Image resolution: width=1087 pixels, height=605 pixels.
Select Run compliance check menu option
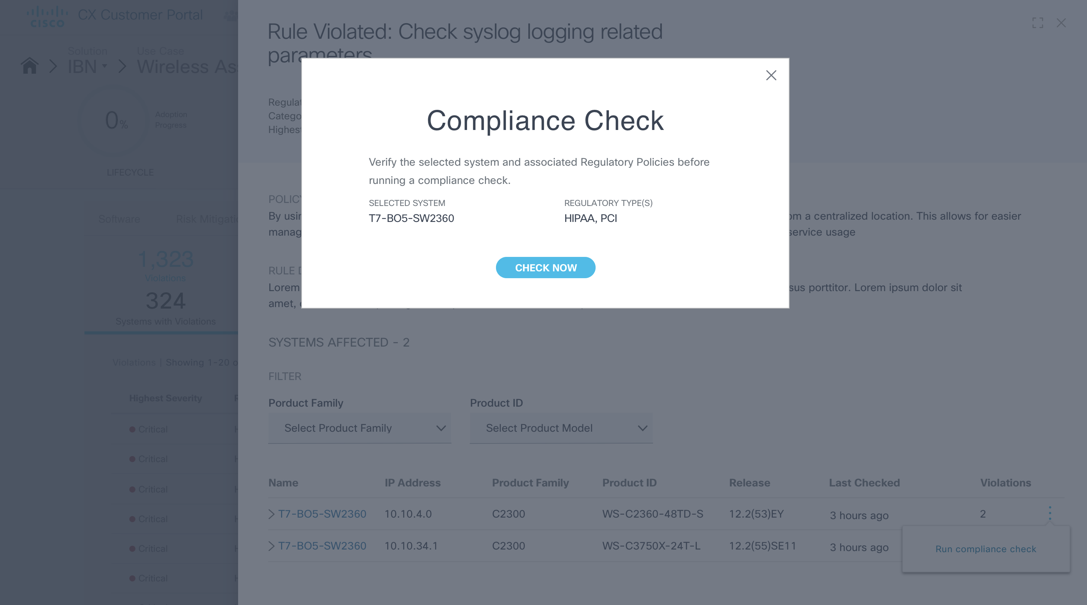point(985,549)
